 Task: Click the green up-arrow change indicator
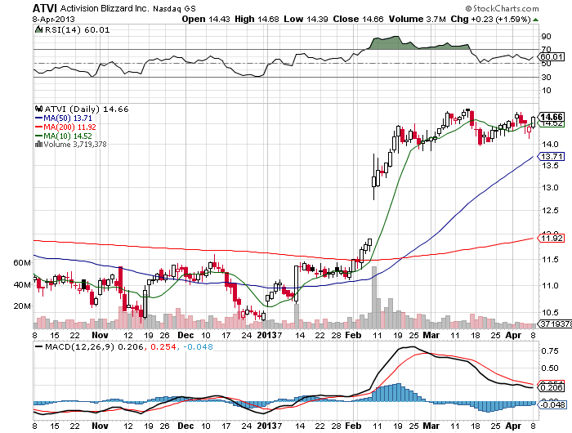535,20
